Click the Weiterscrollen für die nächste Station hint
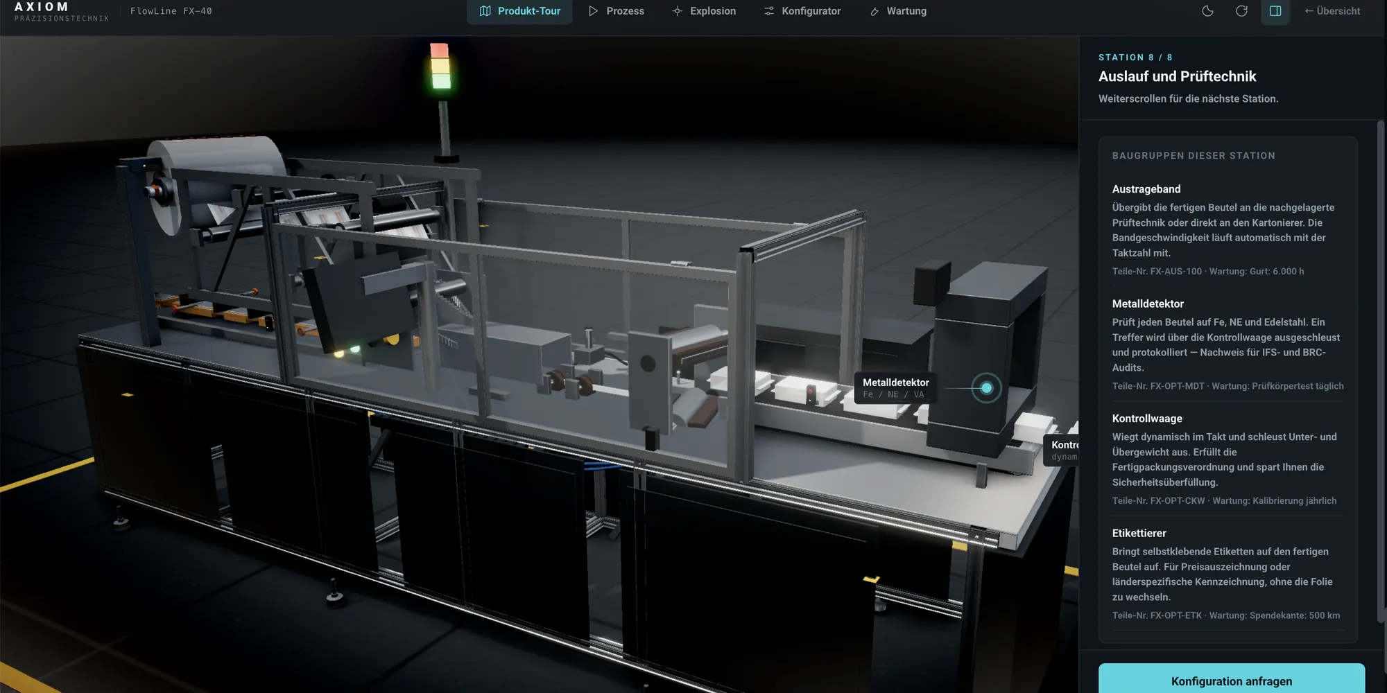Screen dimensions: 1387x693 [1189, 98]
